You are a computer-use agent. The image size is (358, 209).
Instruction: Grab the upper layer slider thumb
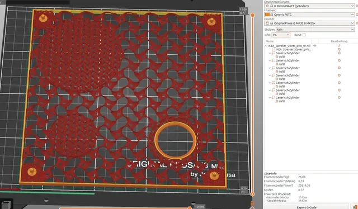[252, 15]
